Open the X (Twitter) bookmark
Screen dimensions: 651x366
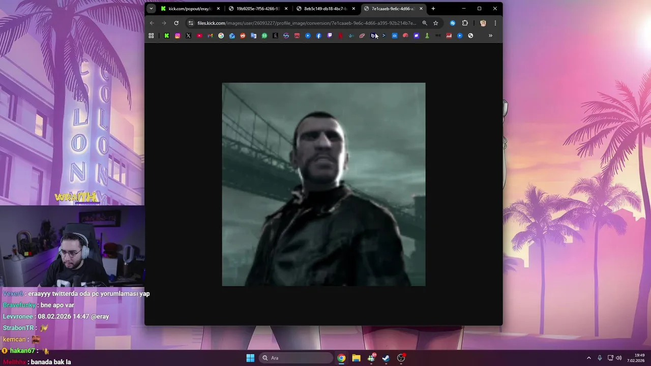[188, 36]
